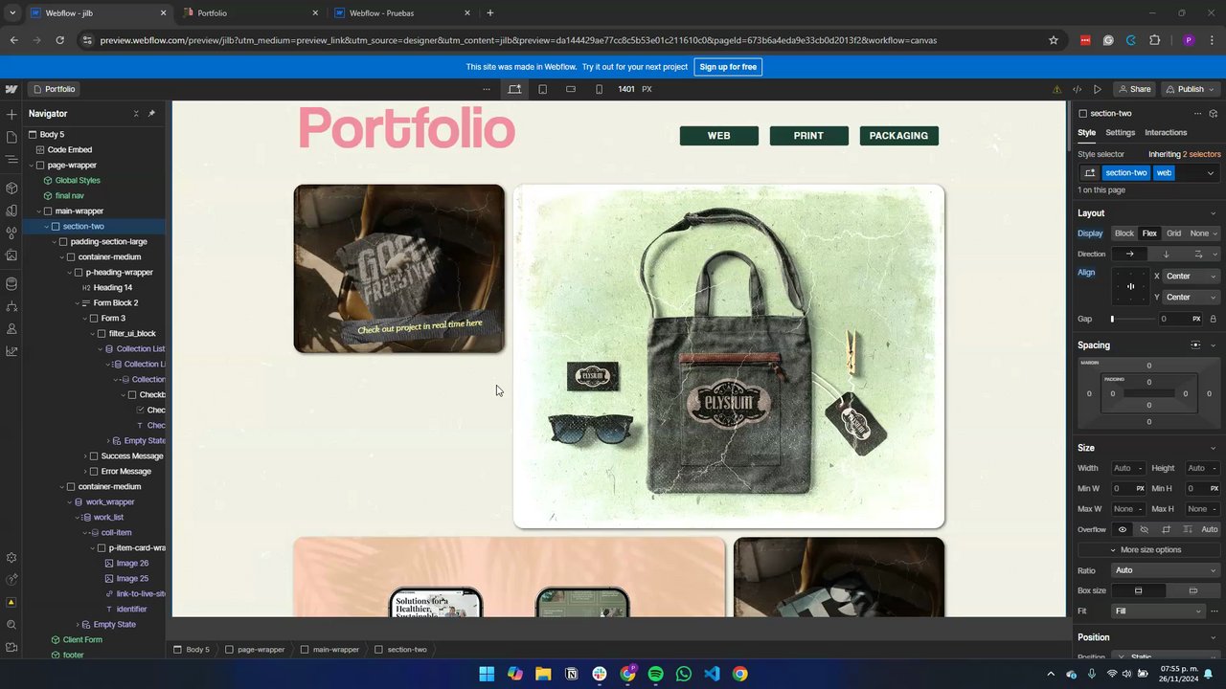Viewport: 1226px width, 689px height.
Task: Filter portfolio by WEB
Action: (719, 136)
